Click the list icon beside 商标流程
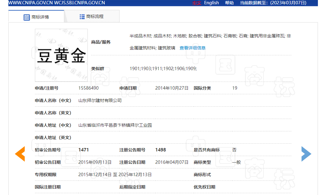Viewport: 321px width, 195px height. pos(82,17)
